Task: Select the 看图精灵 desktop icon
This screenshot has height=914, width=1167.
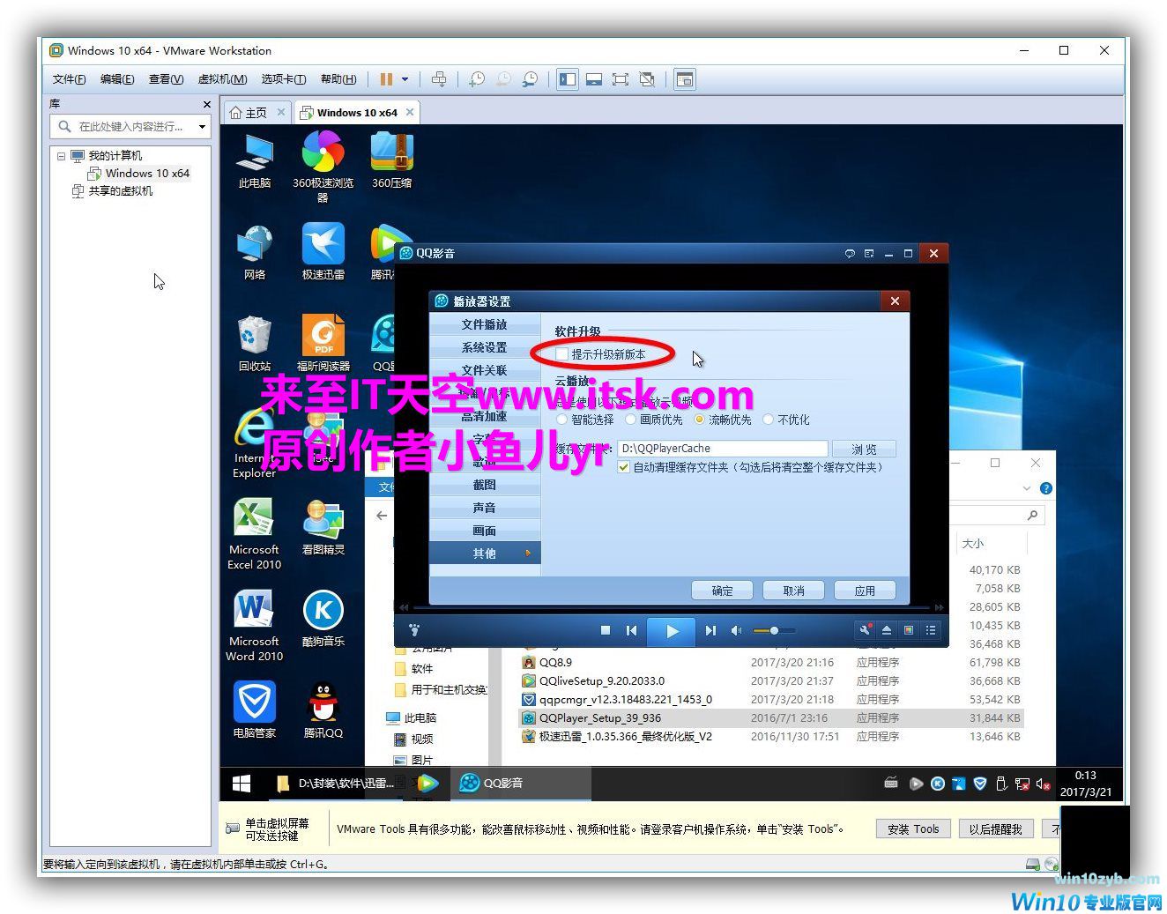Action: coord(323,527)
